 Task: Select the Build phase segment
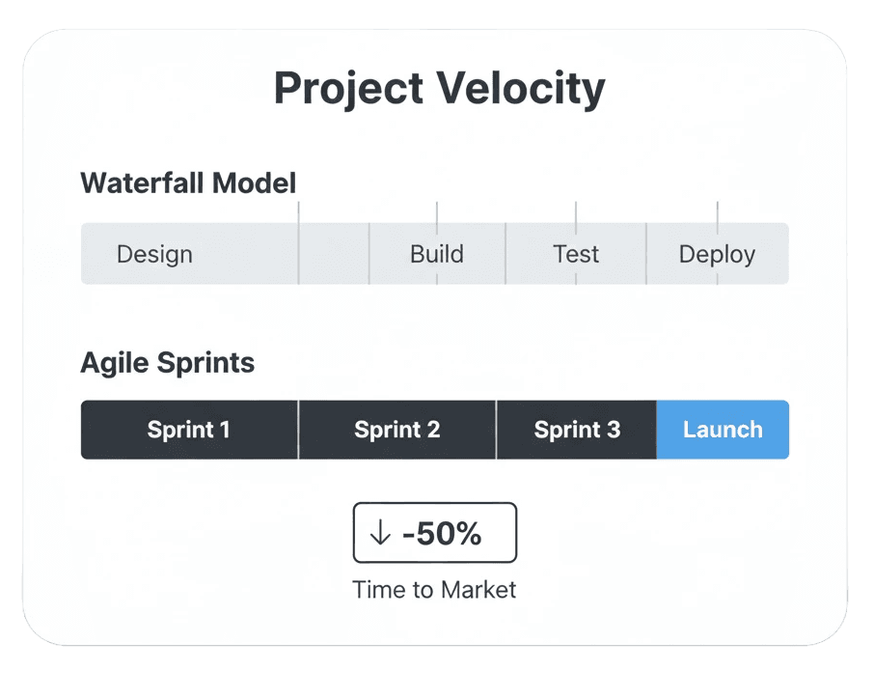(x=437, y=254)
